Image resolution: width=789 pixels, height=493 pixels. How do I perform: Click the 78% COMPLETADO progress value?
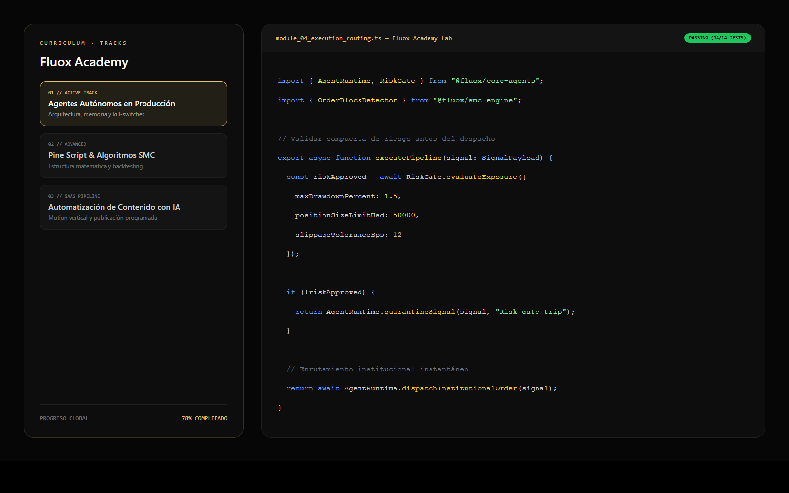(205, 418)
